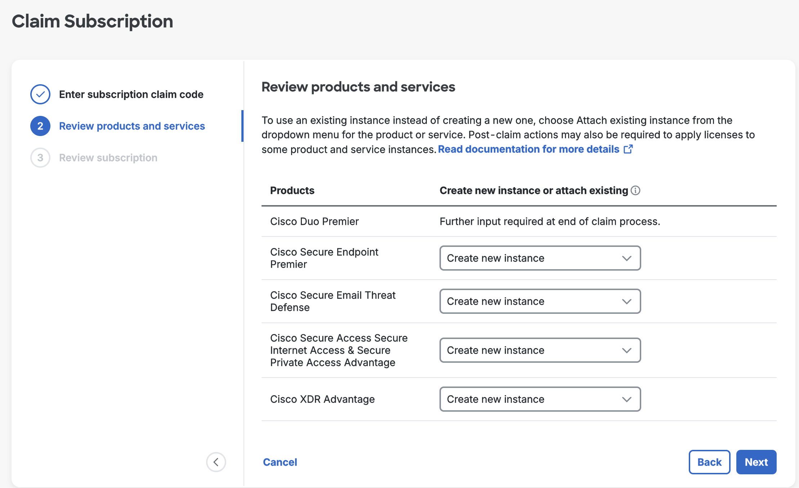Click the chevron arrow in the Secure Endpoint dropdown
The width and height of the screenshot is (799, 488).
pos(627,258)
